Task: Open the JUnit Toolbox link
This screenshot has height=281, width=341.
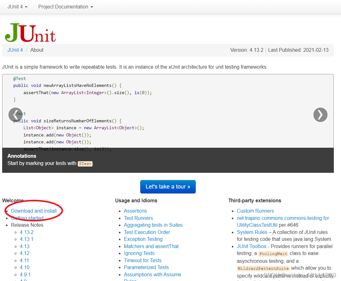Action: coord(252,246)
